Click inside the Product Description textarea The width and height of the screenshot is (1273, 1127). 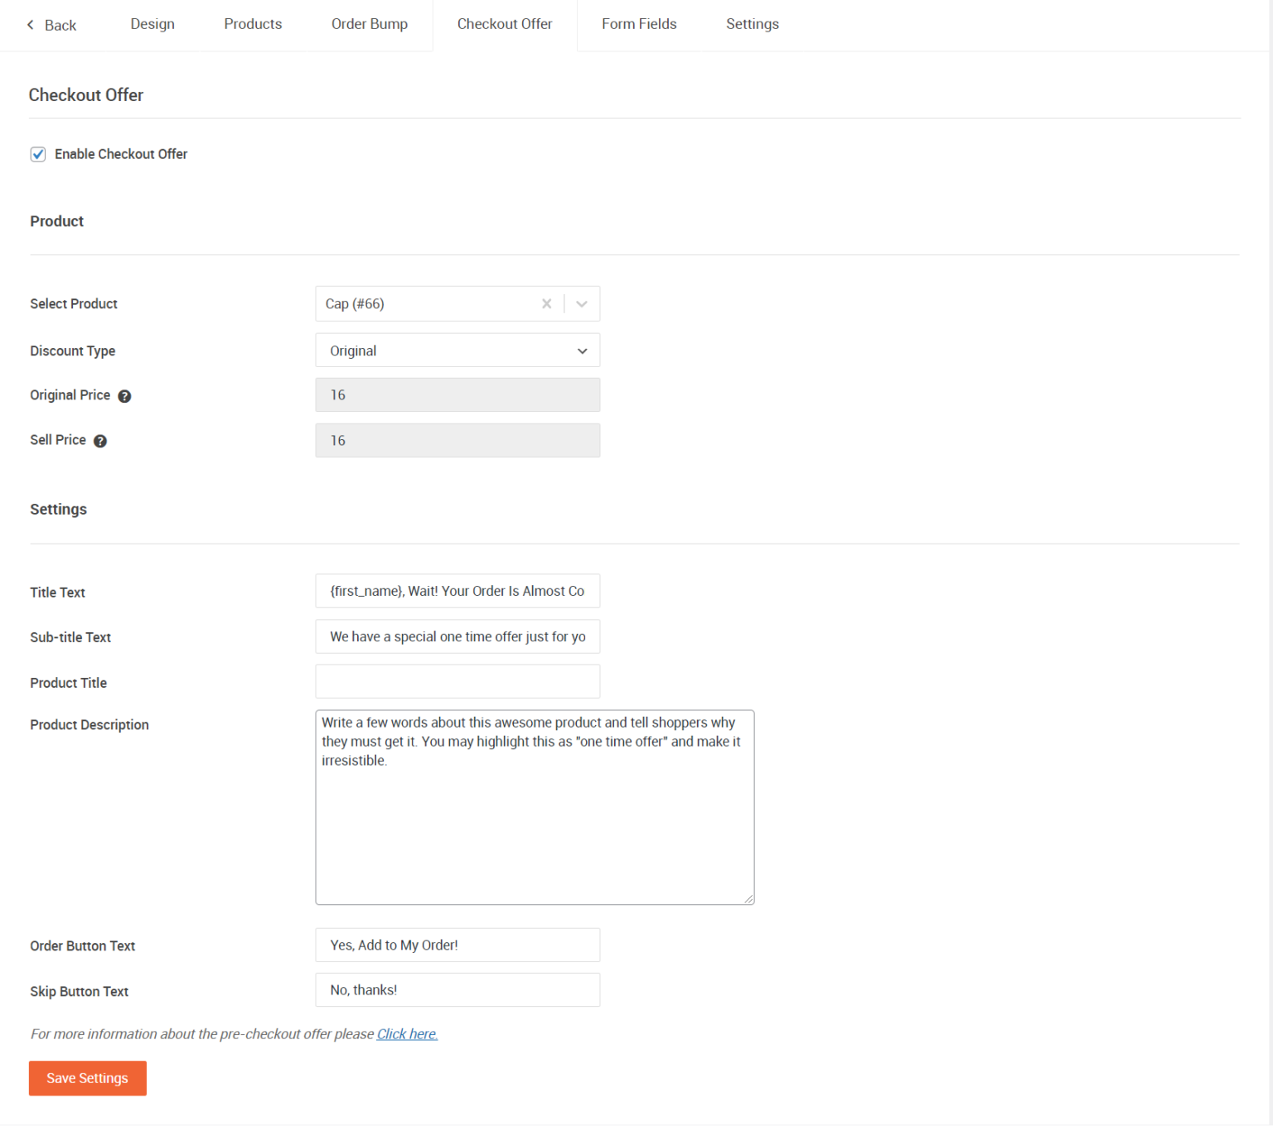coord(534,807)
